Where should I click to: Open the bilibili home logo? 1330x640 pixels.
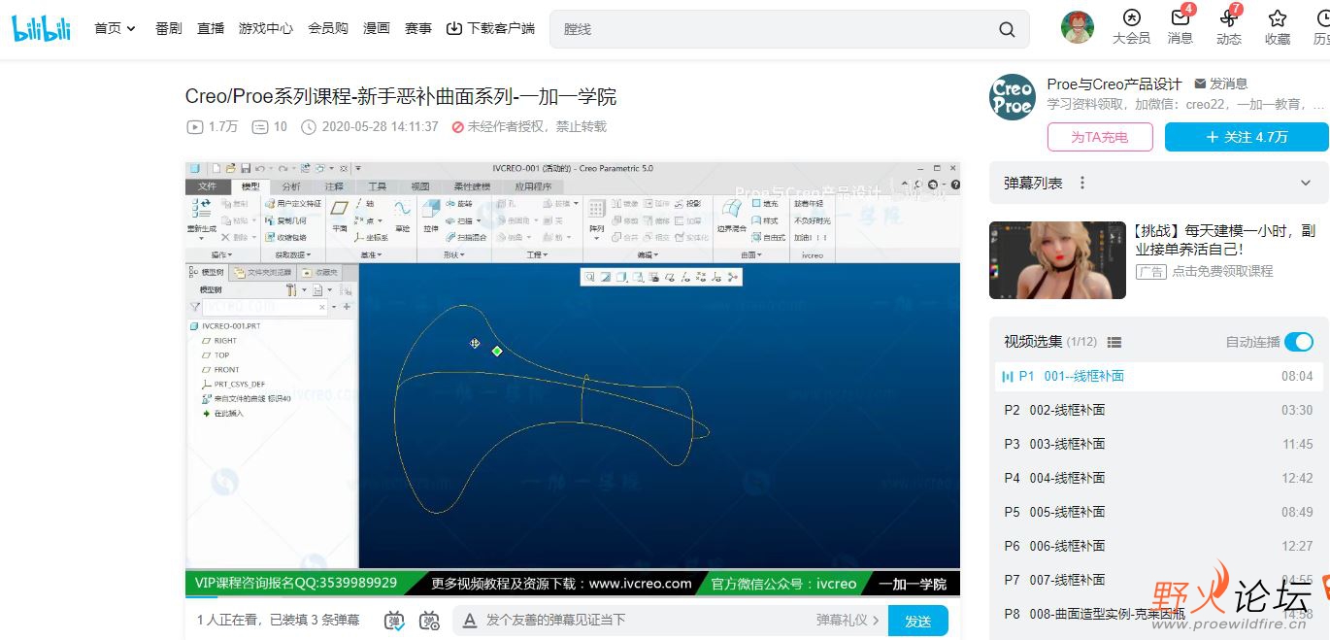point(41,28)
